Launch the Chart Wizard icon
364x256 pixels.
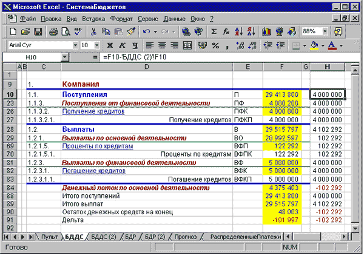pos(266,31)
